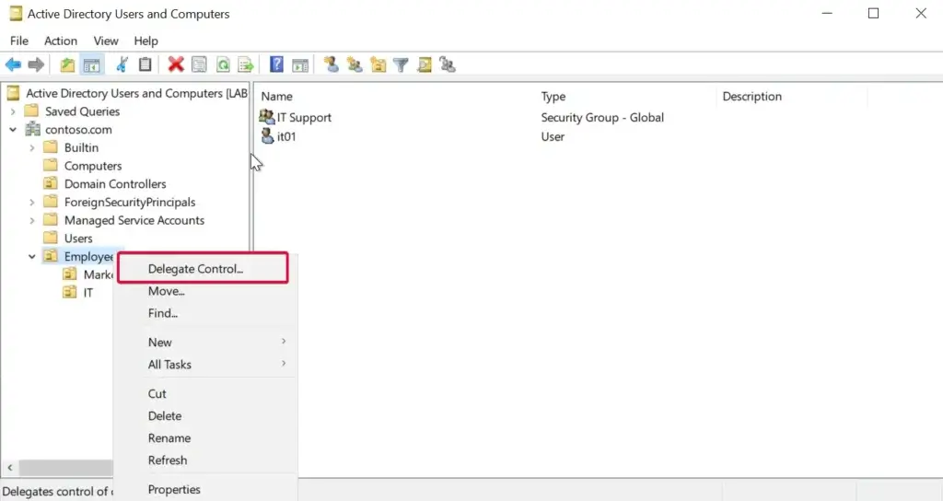The image size is (943, 501).
Task: Open the New submenu in context menu
Action: (160, 342)
